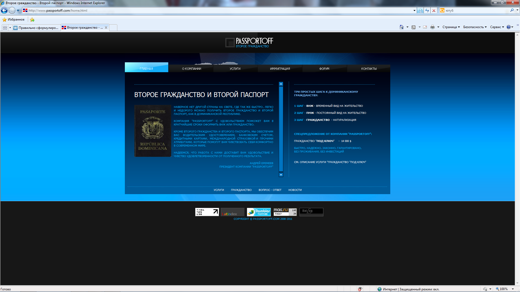Expand the command bar overflow chevron
Image resolution: width=520 pixels, height=292 pixels.
coord(518,25)
